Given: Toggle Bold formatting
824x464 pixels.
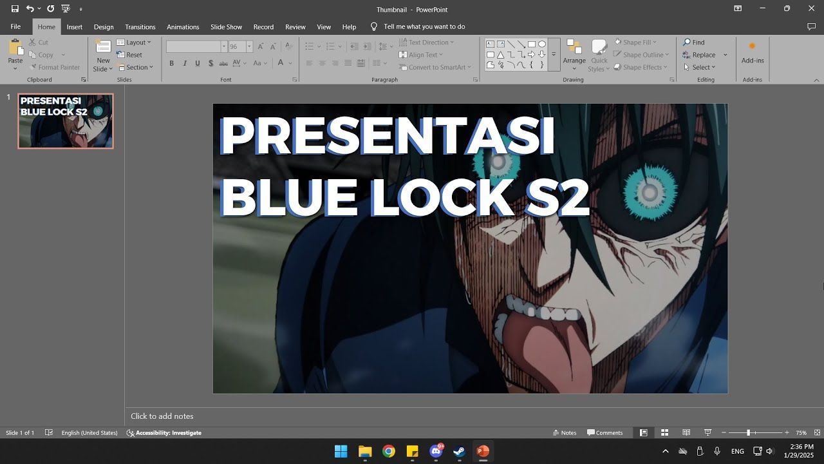Looking at the screenshot, I should [171, 63].
